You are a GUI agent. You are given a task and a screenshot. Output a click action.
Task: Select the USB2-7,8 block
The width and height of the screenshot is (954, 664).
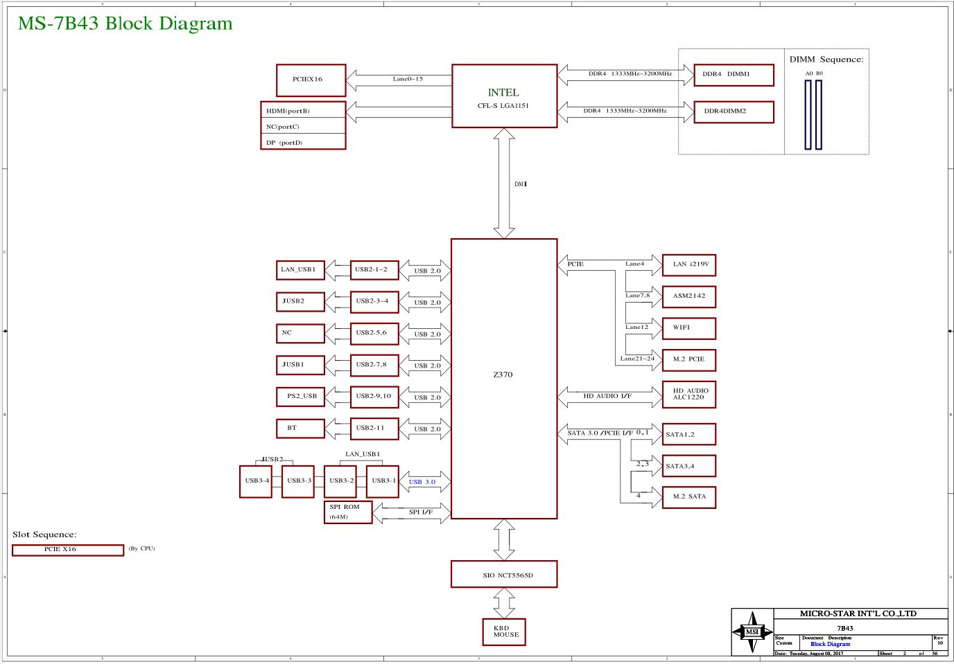pos(374,365)
